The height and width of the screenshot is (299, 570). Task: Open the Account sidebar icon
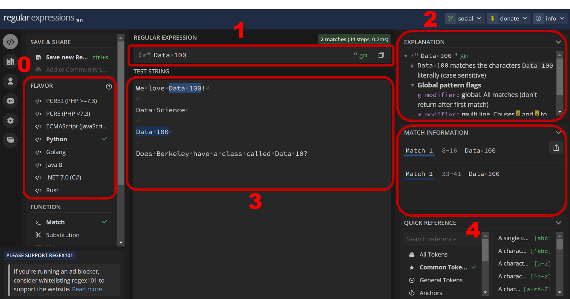10,81
